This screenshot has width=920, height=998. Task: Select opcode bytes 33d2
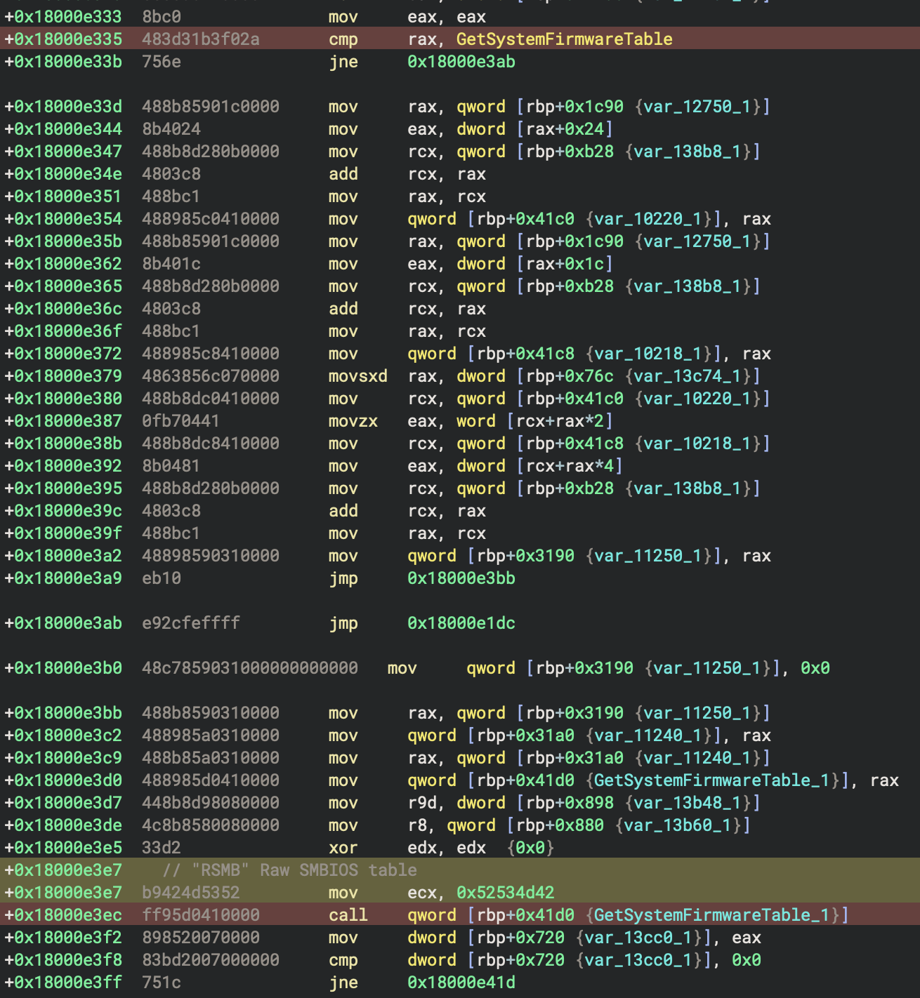(162, 847)
